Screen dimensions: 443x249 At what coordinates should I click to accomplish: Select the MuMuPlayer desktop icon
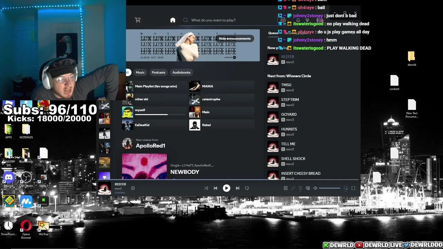click(26, 203)
